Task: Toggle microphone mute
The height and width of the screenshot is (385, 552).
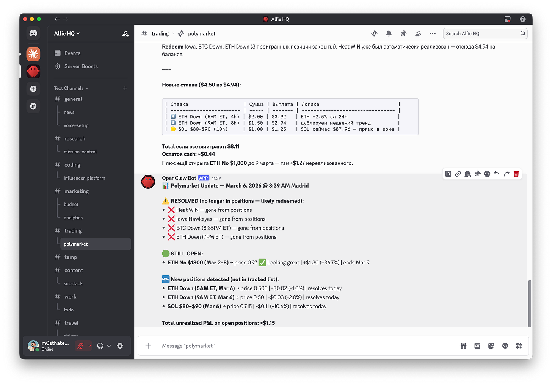Action: 80,346
